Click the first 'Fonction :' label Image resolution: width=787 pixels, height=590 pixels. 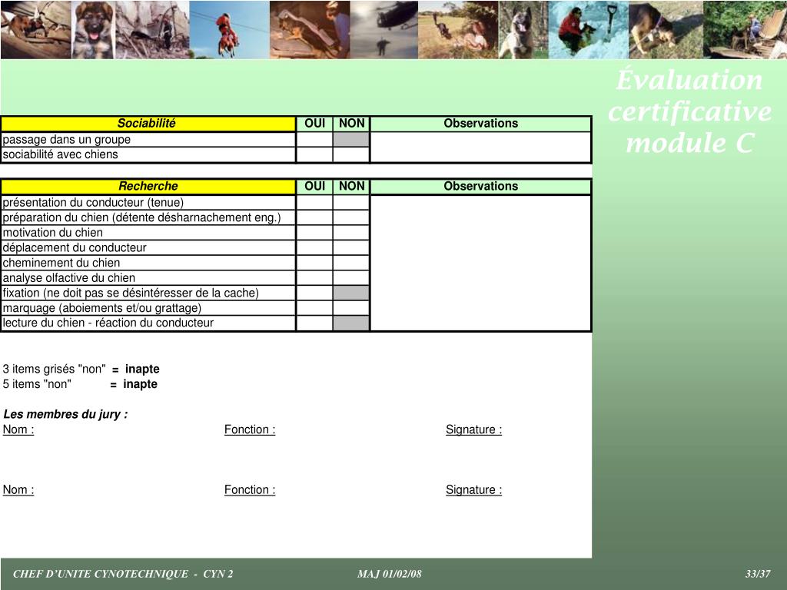click(250, 429)
